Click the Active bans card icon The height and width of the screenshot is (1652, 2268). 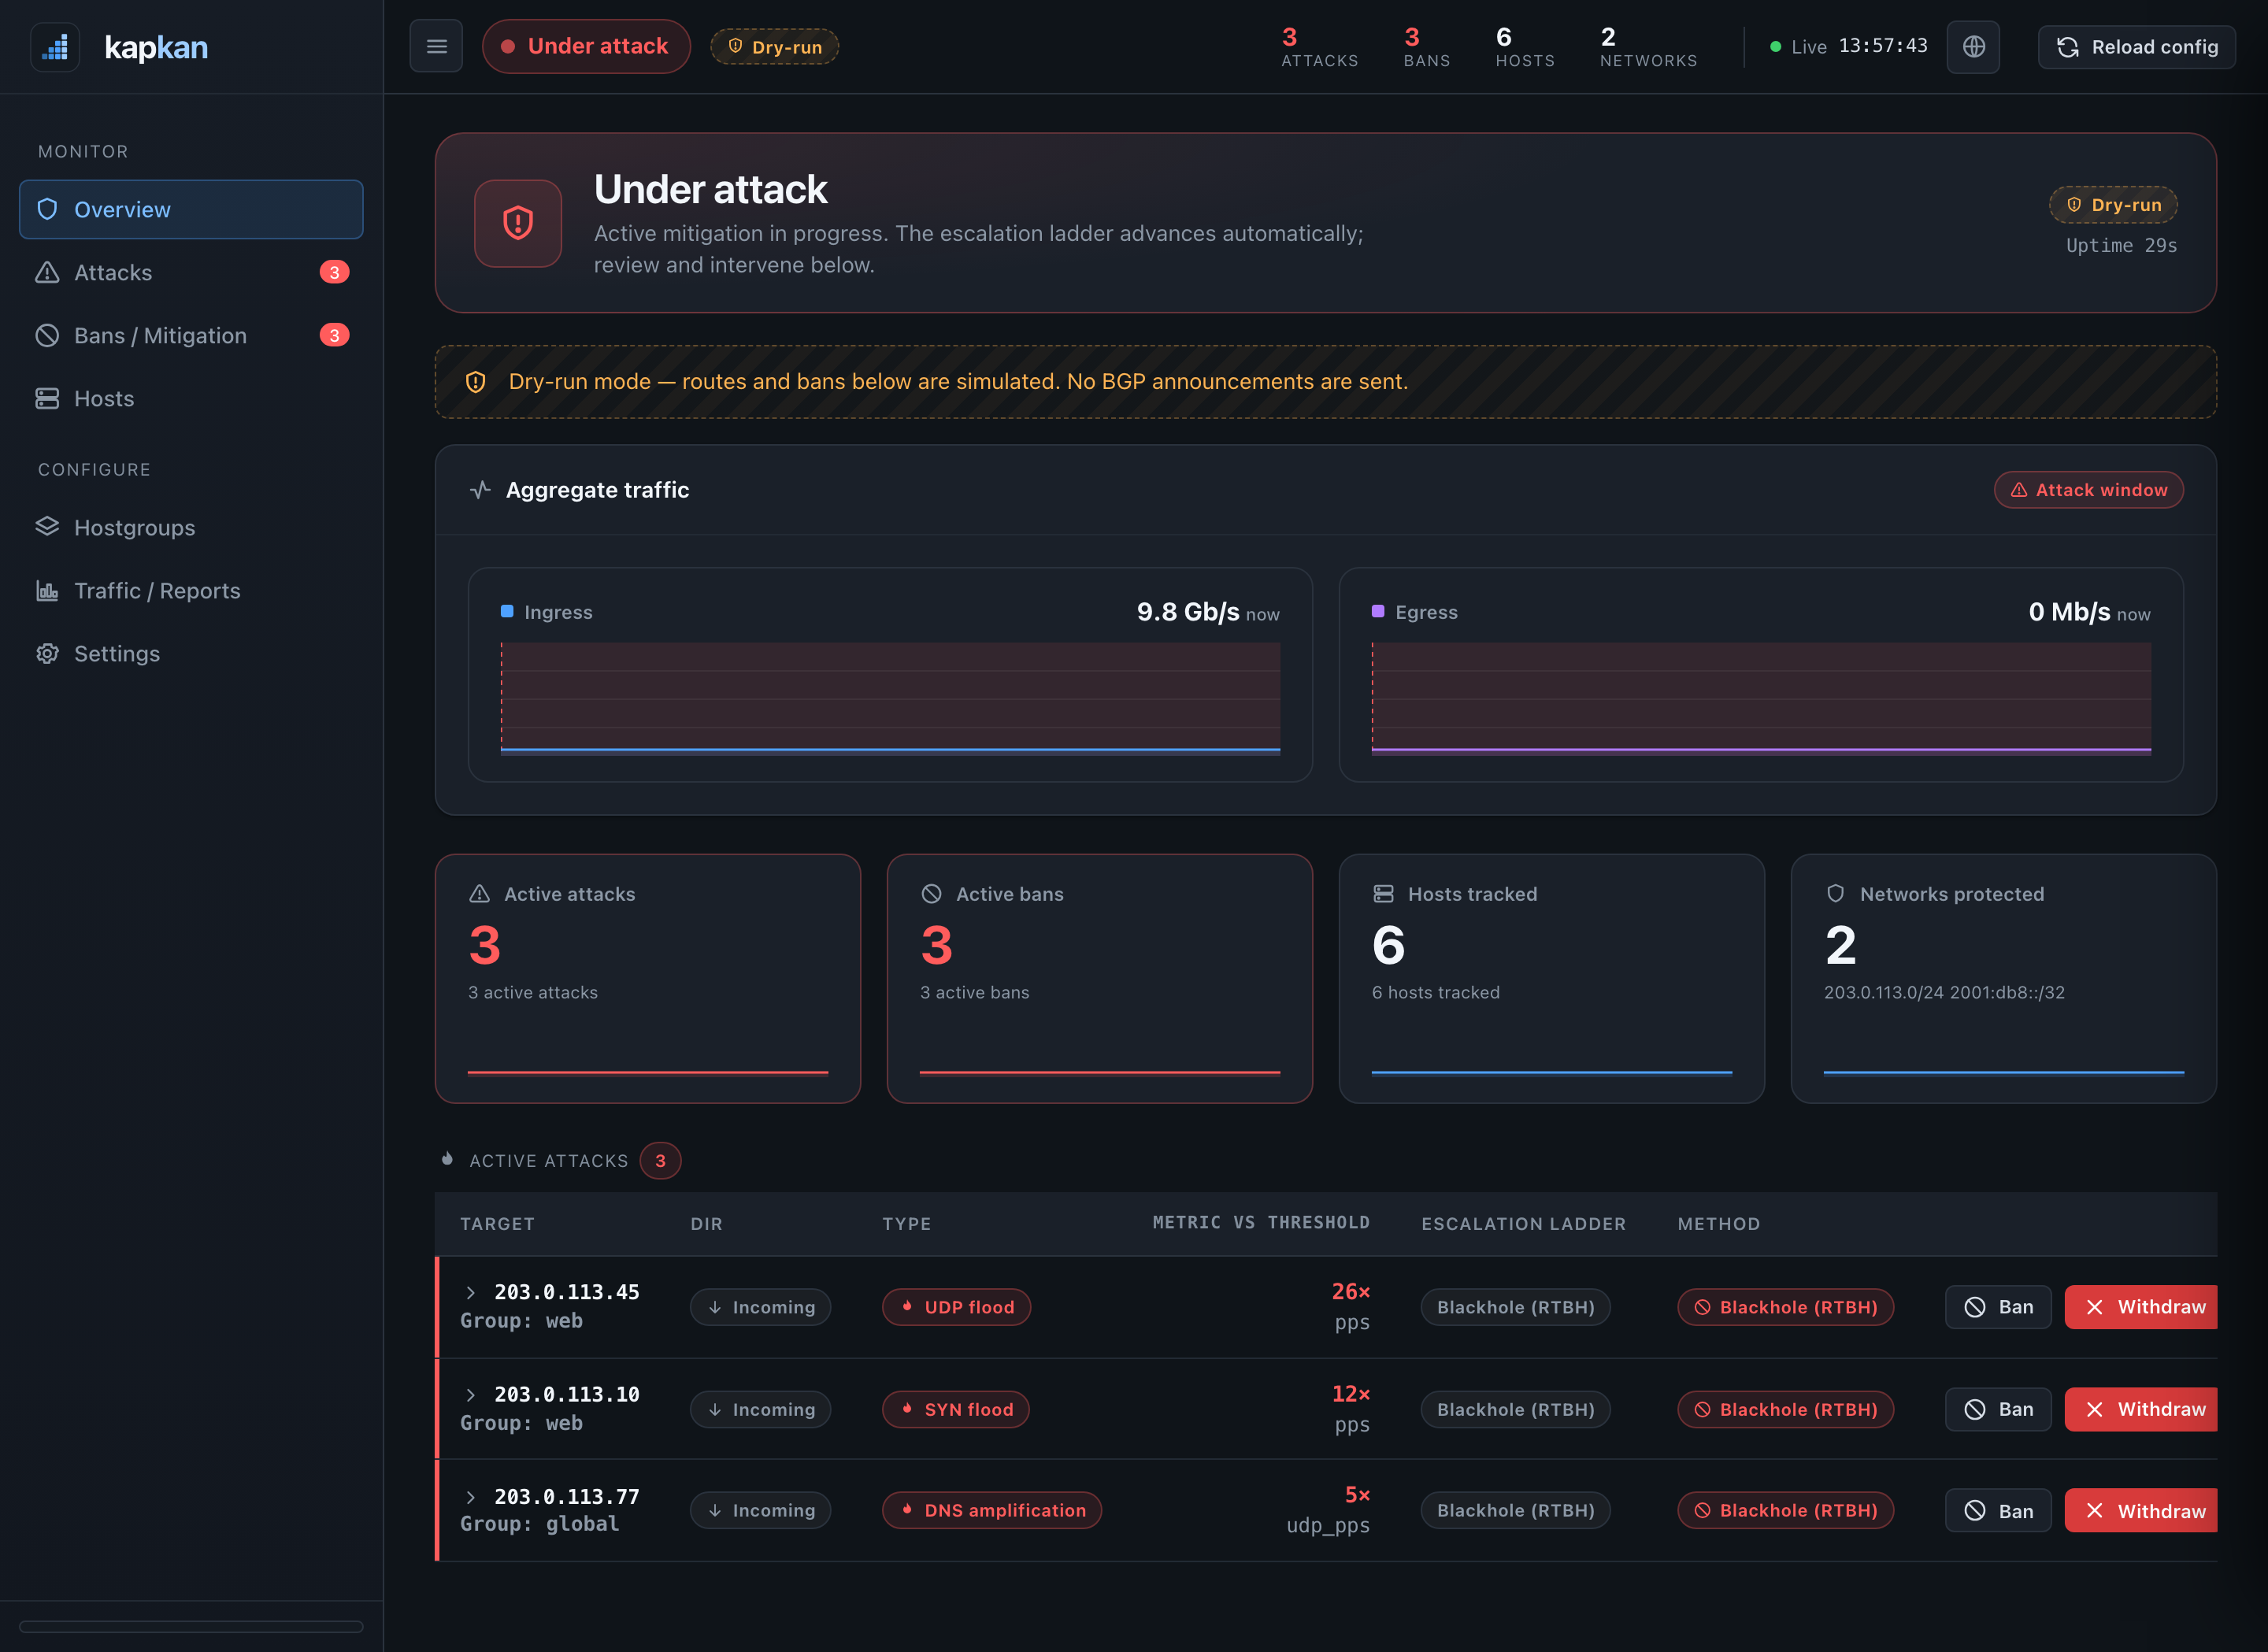click(x=931, y=893)
